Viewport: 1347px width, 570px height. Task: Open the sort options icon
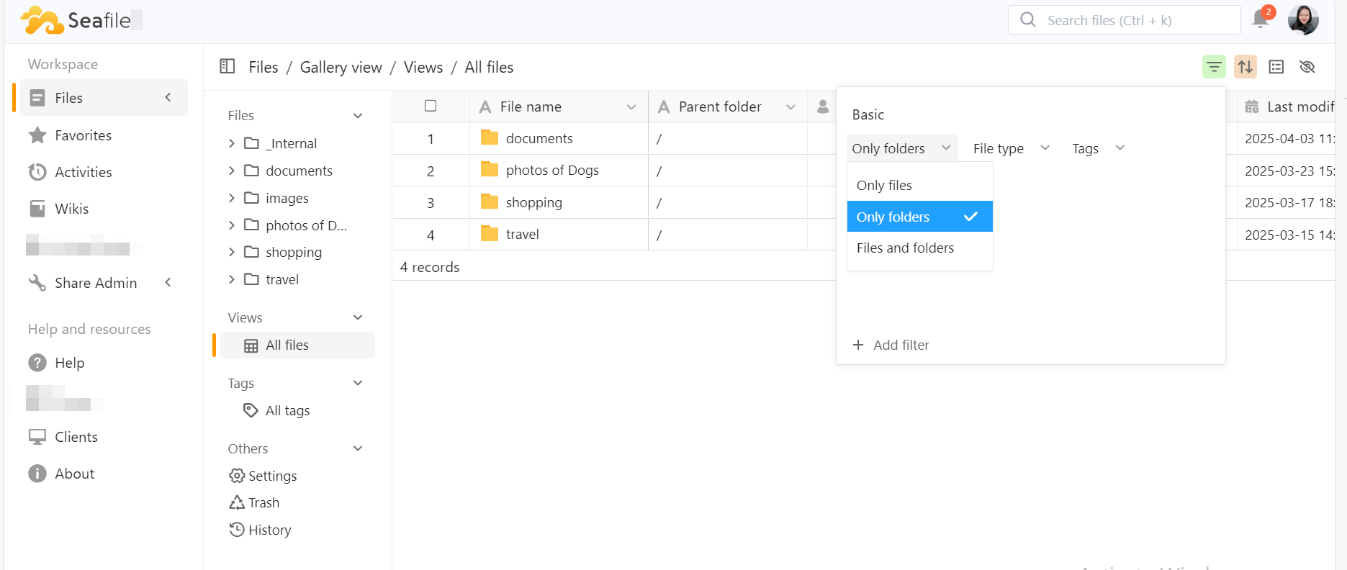pyautogui.click(x=1245, y=67)
